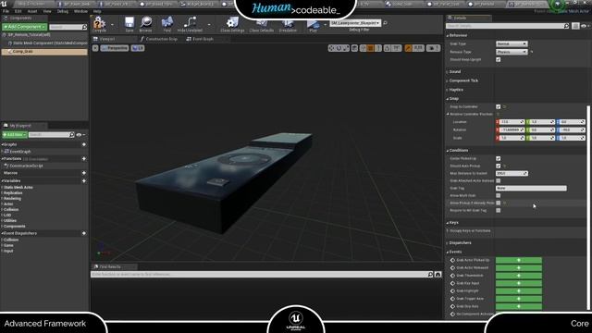Enable Grab Attached Actor Instead checkbox
Image resolution: width=592 pixels, height=333 pixels.
499,181
